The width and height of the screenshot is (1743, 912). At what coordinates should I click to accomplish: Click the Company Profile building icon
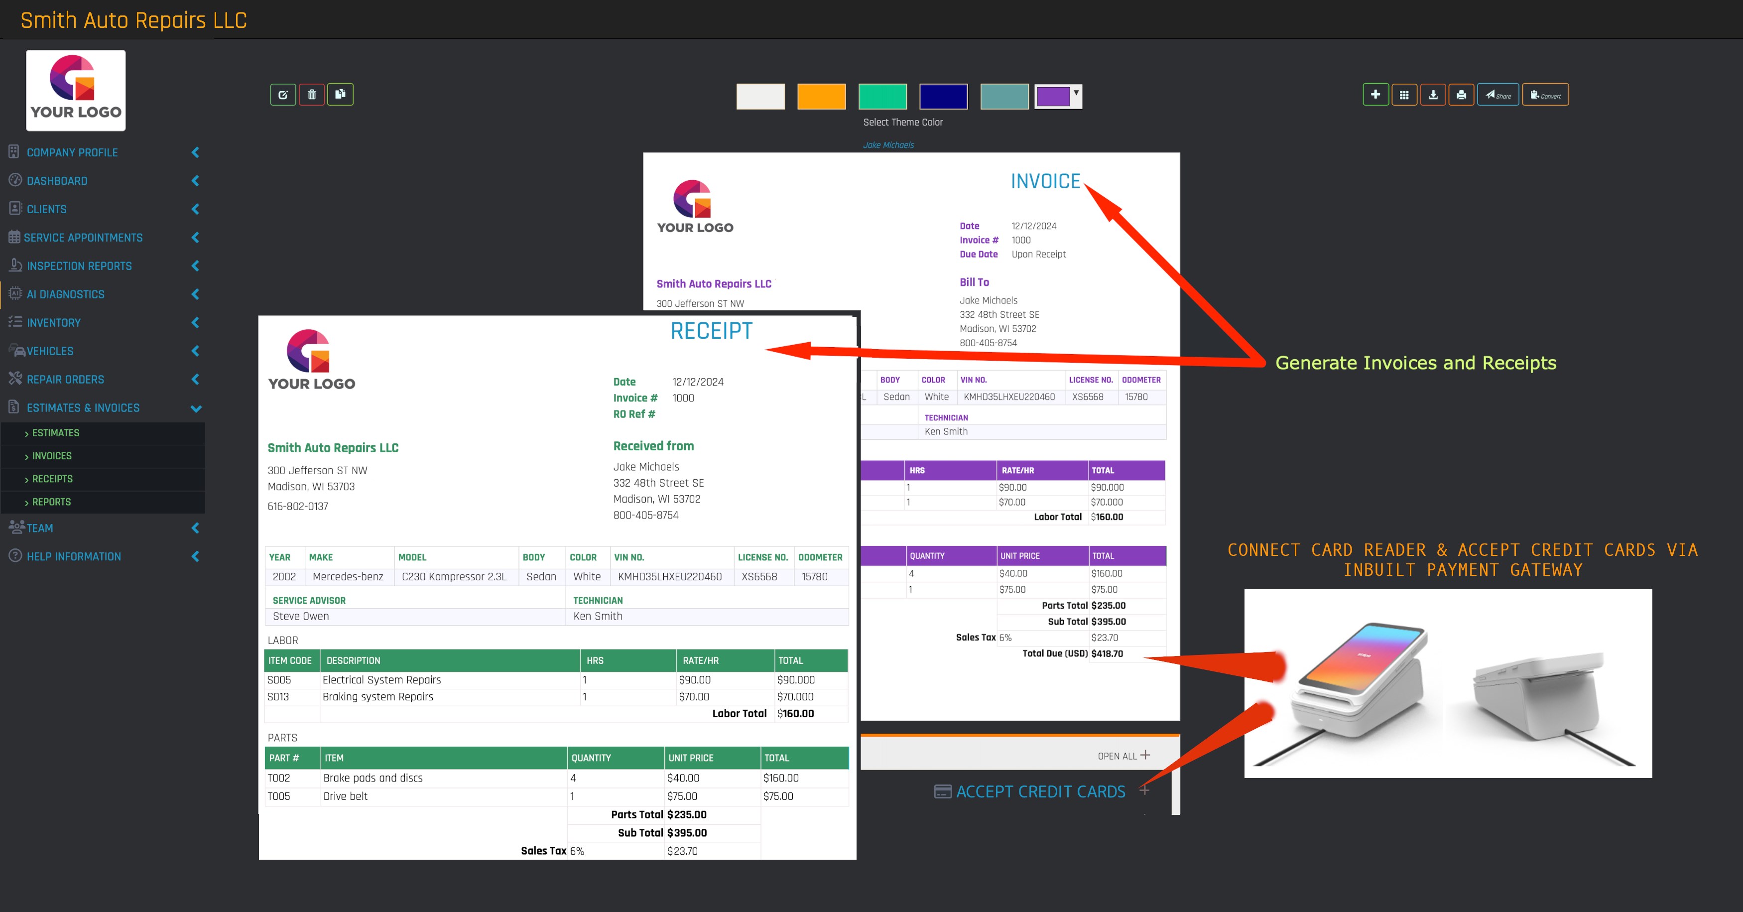tap(13, 151)
